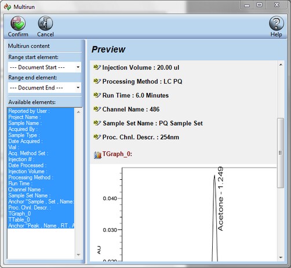Click the Confirm icon with green checkmark

(18, 23)
